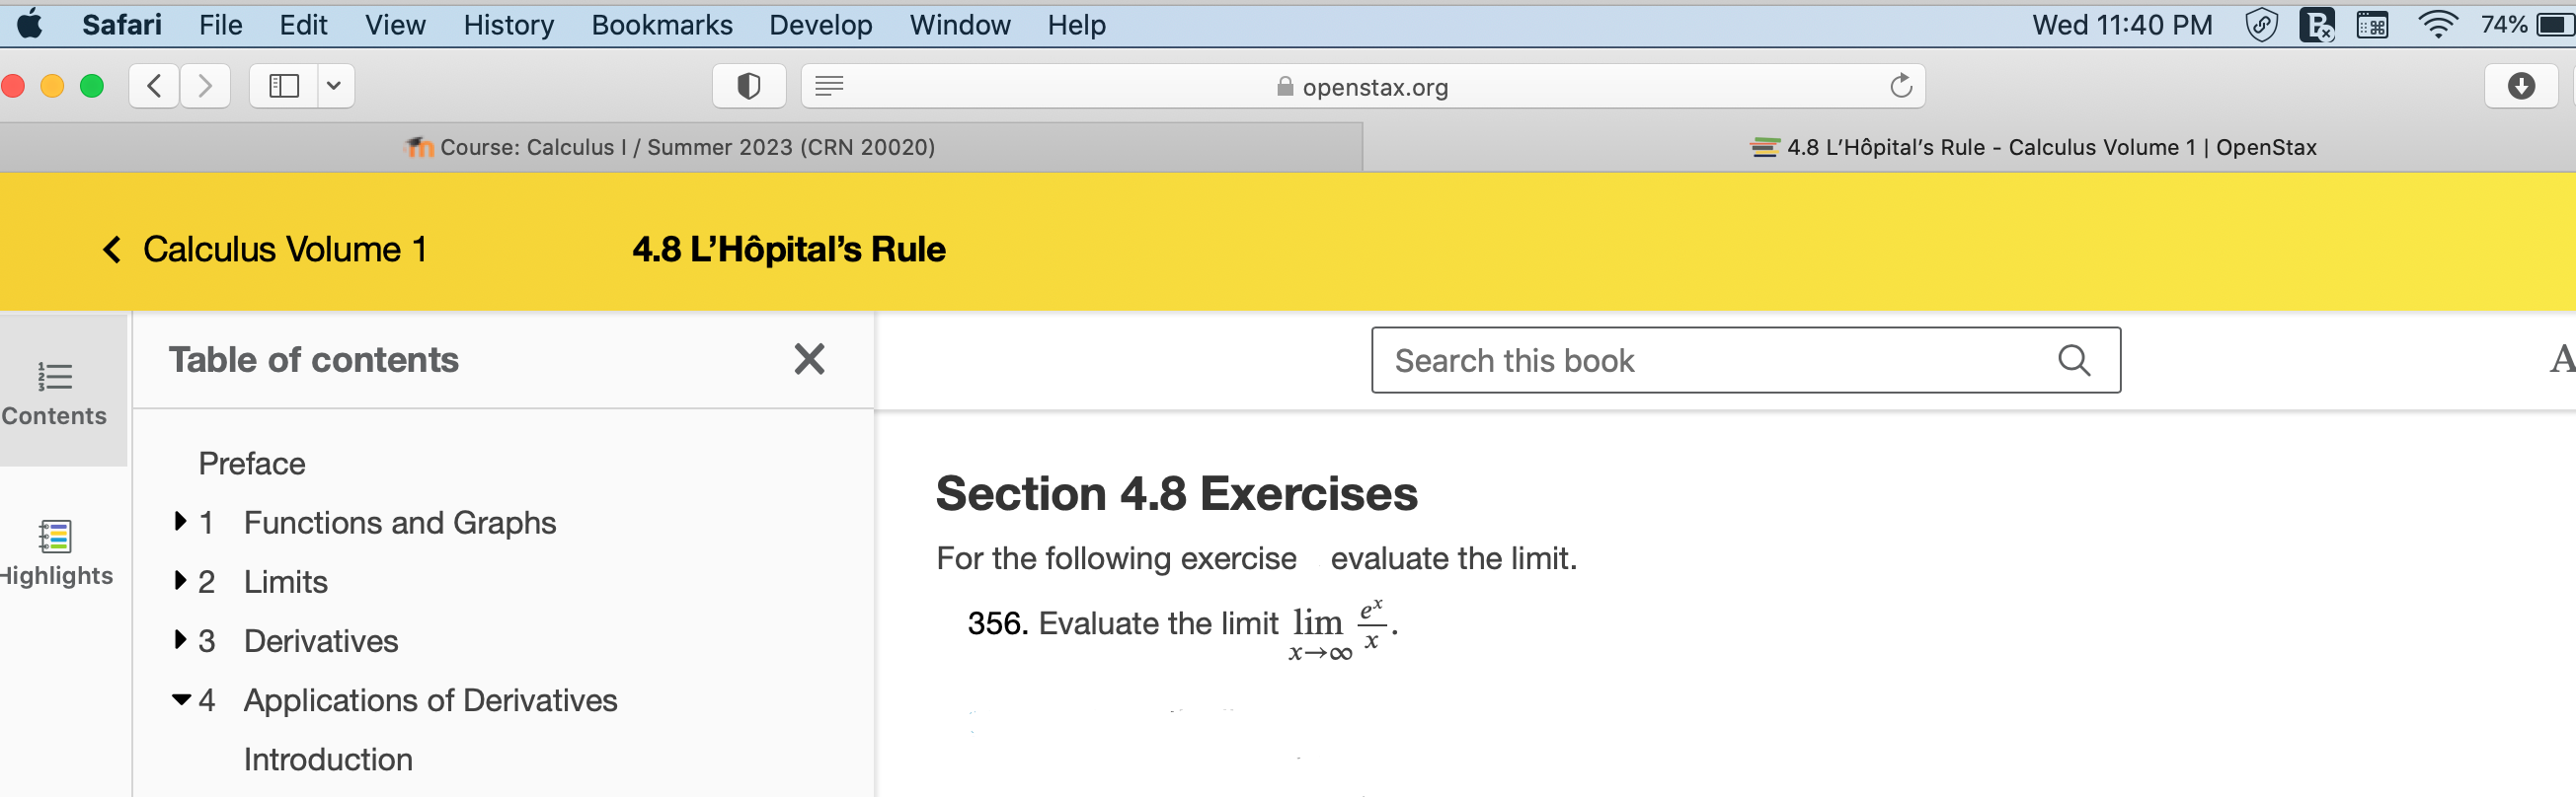Viewport: 2576px width, 797px height.
Task: Open the Wi-Fi status menu
Action: (x=2438, y=24)
